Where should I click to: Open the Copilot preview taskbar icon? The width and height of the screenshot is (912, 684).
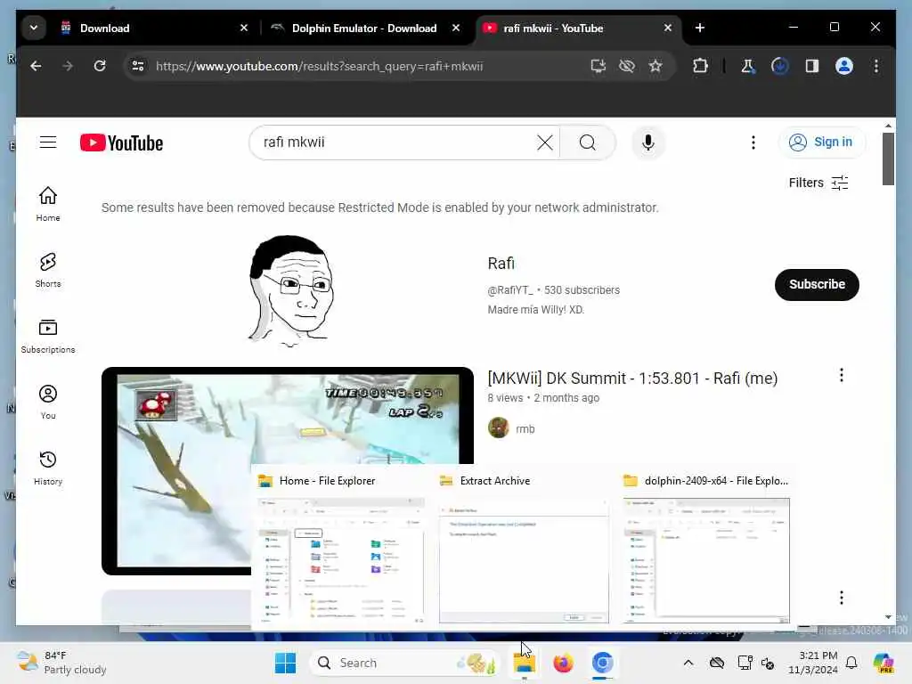[x=883, y=663]
